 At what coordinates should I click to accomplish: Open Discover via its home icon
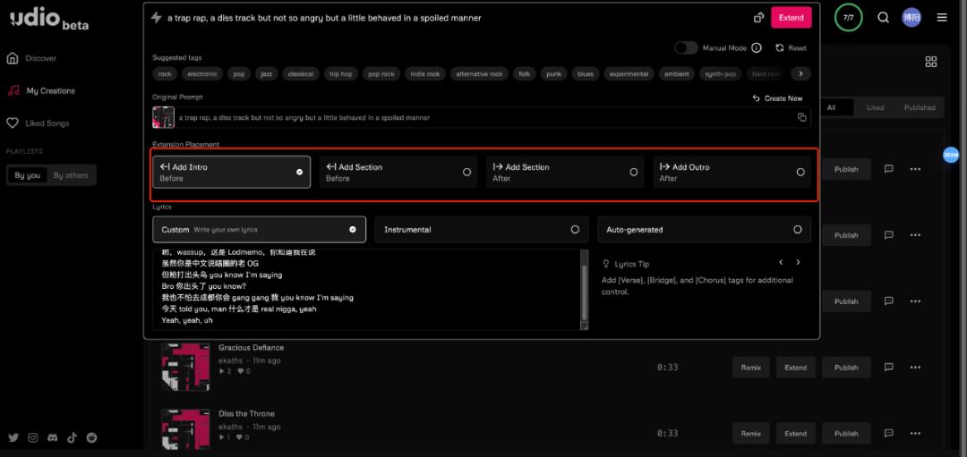point(13,58)
